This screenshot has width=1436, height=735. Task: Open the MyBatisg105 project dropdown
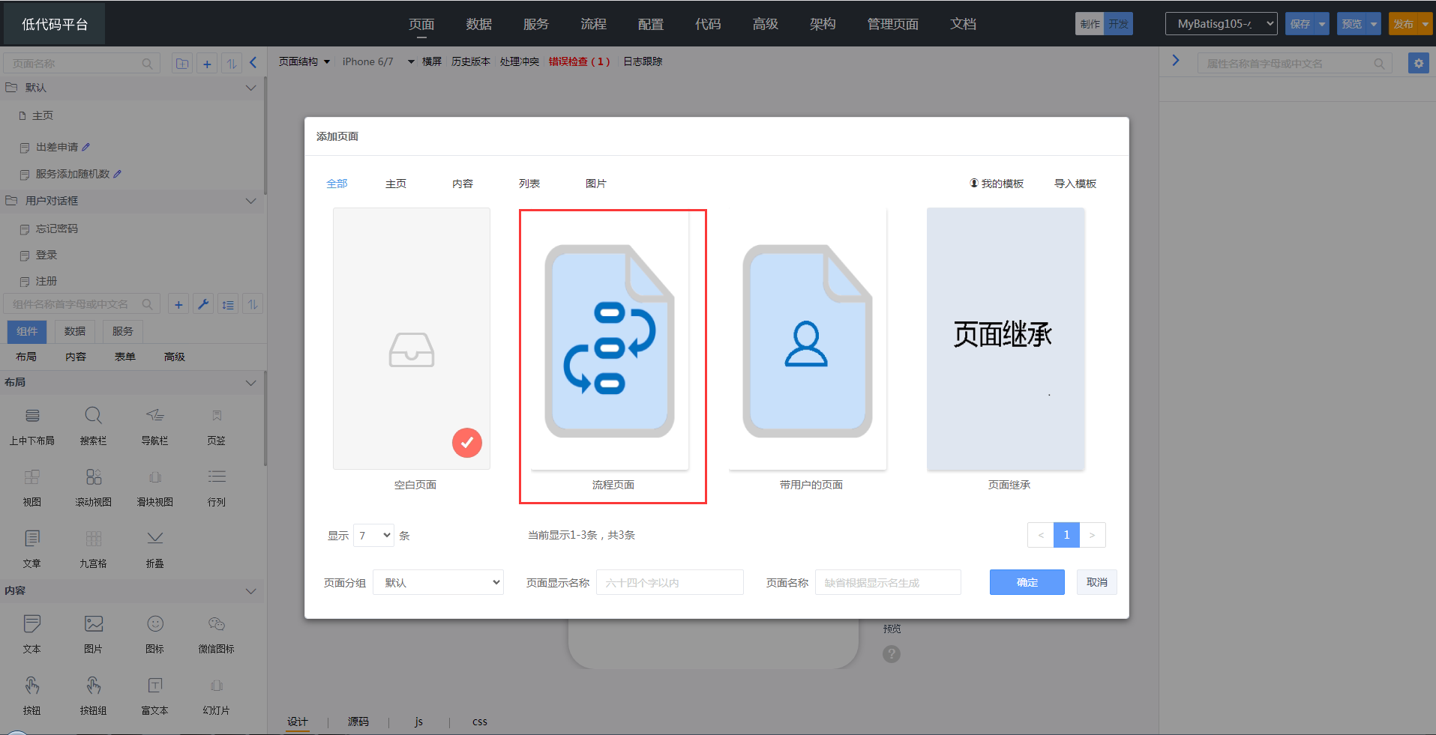[1221, 24]
